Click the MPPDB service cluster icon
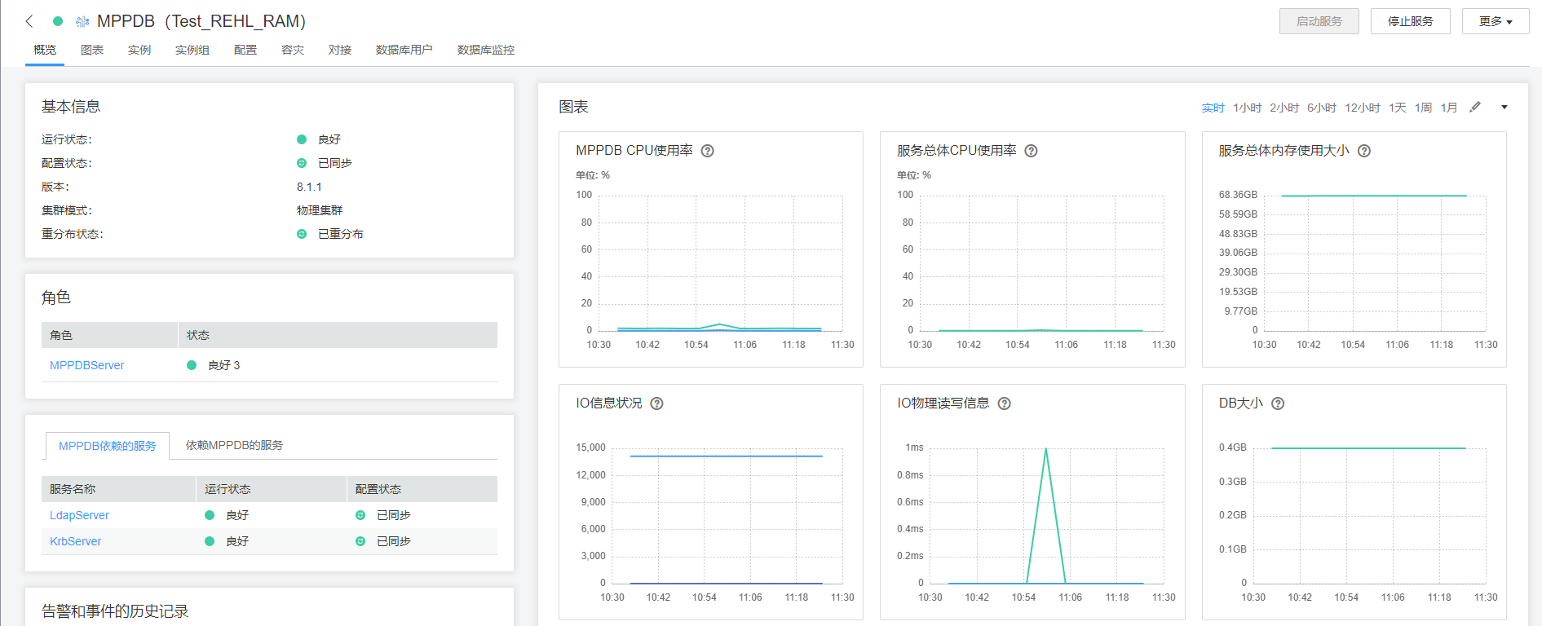Screen dimensions: 1542x626 pos(82,22)
